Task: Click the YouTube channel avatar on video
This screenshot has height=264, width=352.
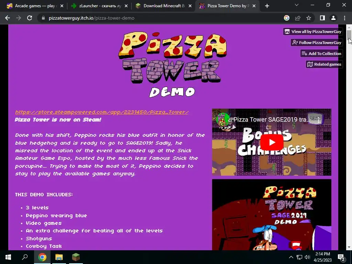Action: click(223, 119)
